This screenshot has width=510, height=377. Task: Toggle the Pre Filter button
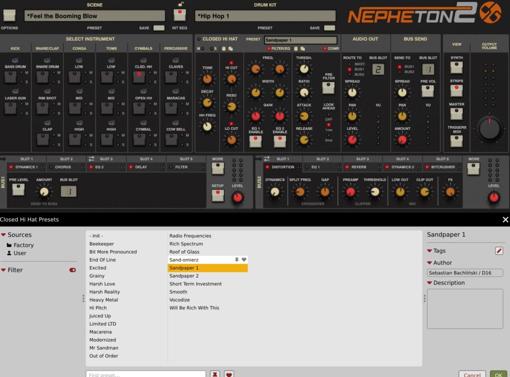click(328, 88)
